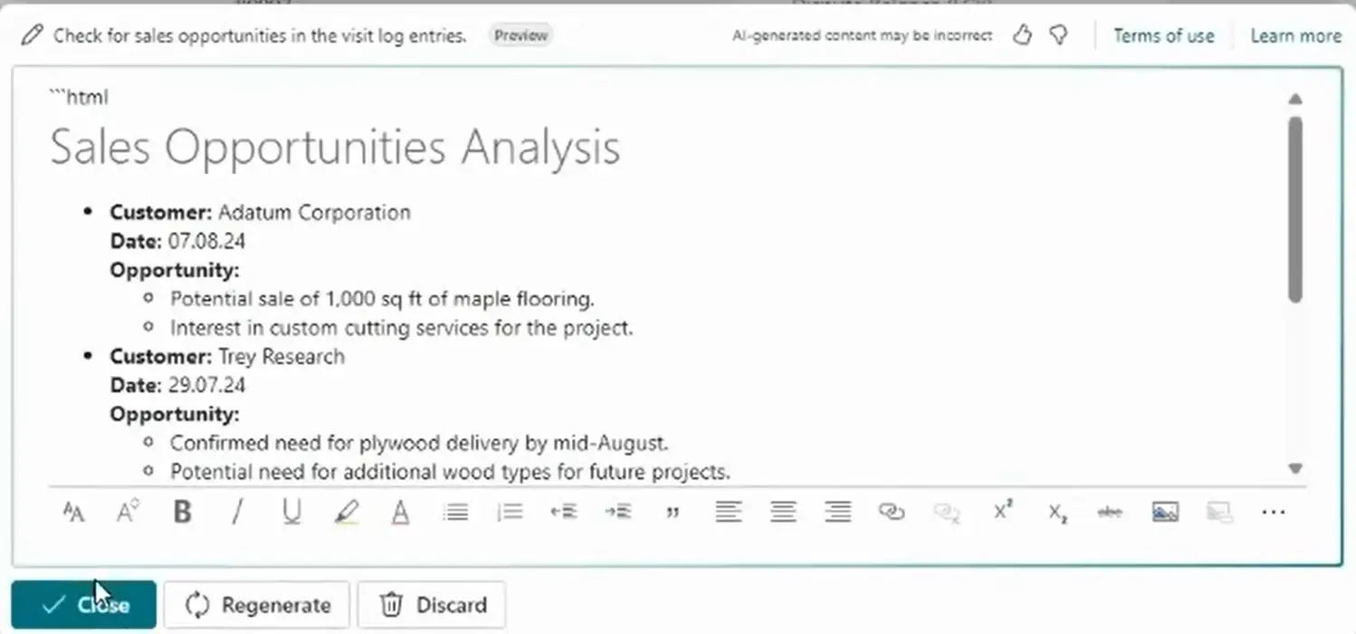Image resolution: width=1356 pixels, height=634 pixels.
Task: Insert a bulleted list
Action: [x=455, y=513]
